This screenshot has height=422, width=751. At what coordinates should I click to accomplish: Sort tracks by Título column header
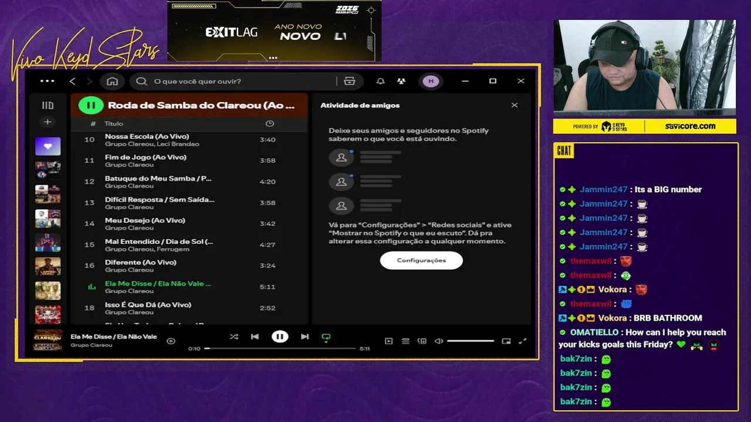click(114, 124)
